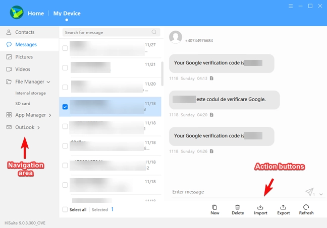Click the Refresh button label

(x=306, y=213)
